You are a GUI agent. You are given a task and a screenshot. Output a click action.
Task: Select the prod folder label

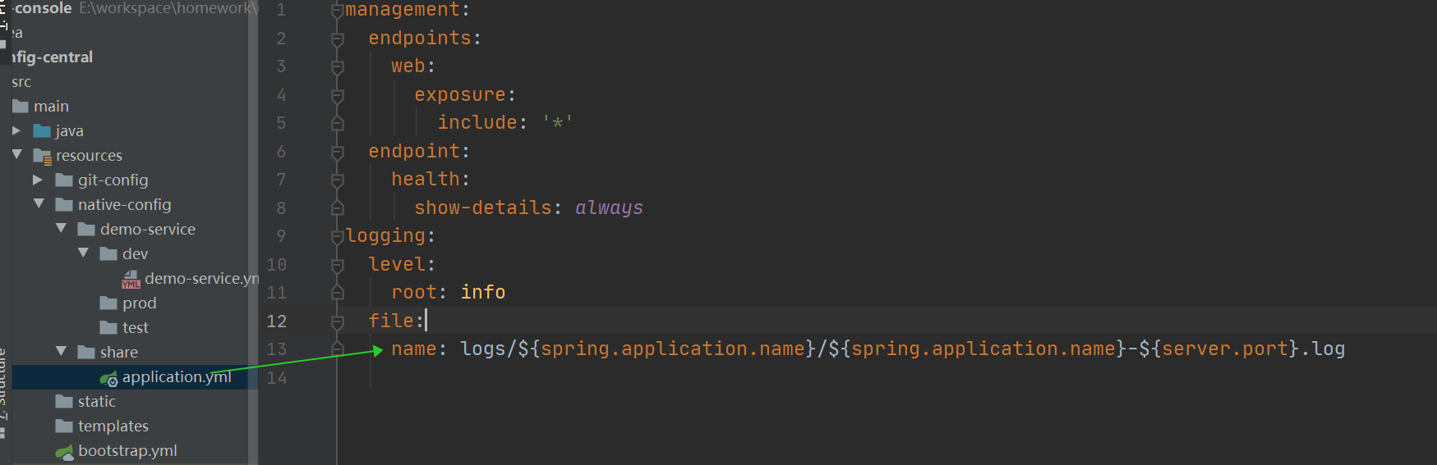tap(139, 303)
